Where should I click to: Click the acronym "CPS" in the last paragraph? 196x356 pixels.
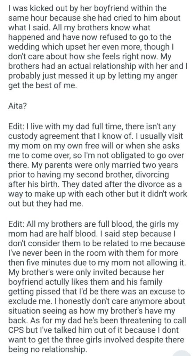point(16,330)
